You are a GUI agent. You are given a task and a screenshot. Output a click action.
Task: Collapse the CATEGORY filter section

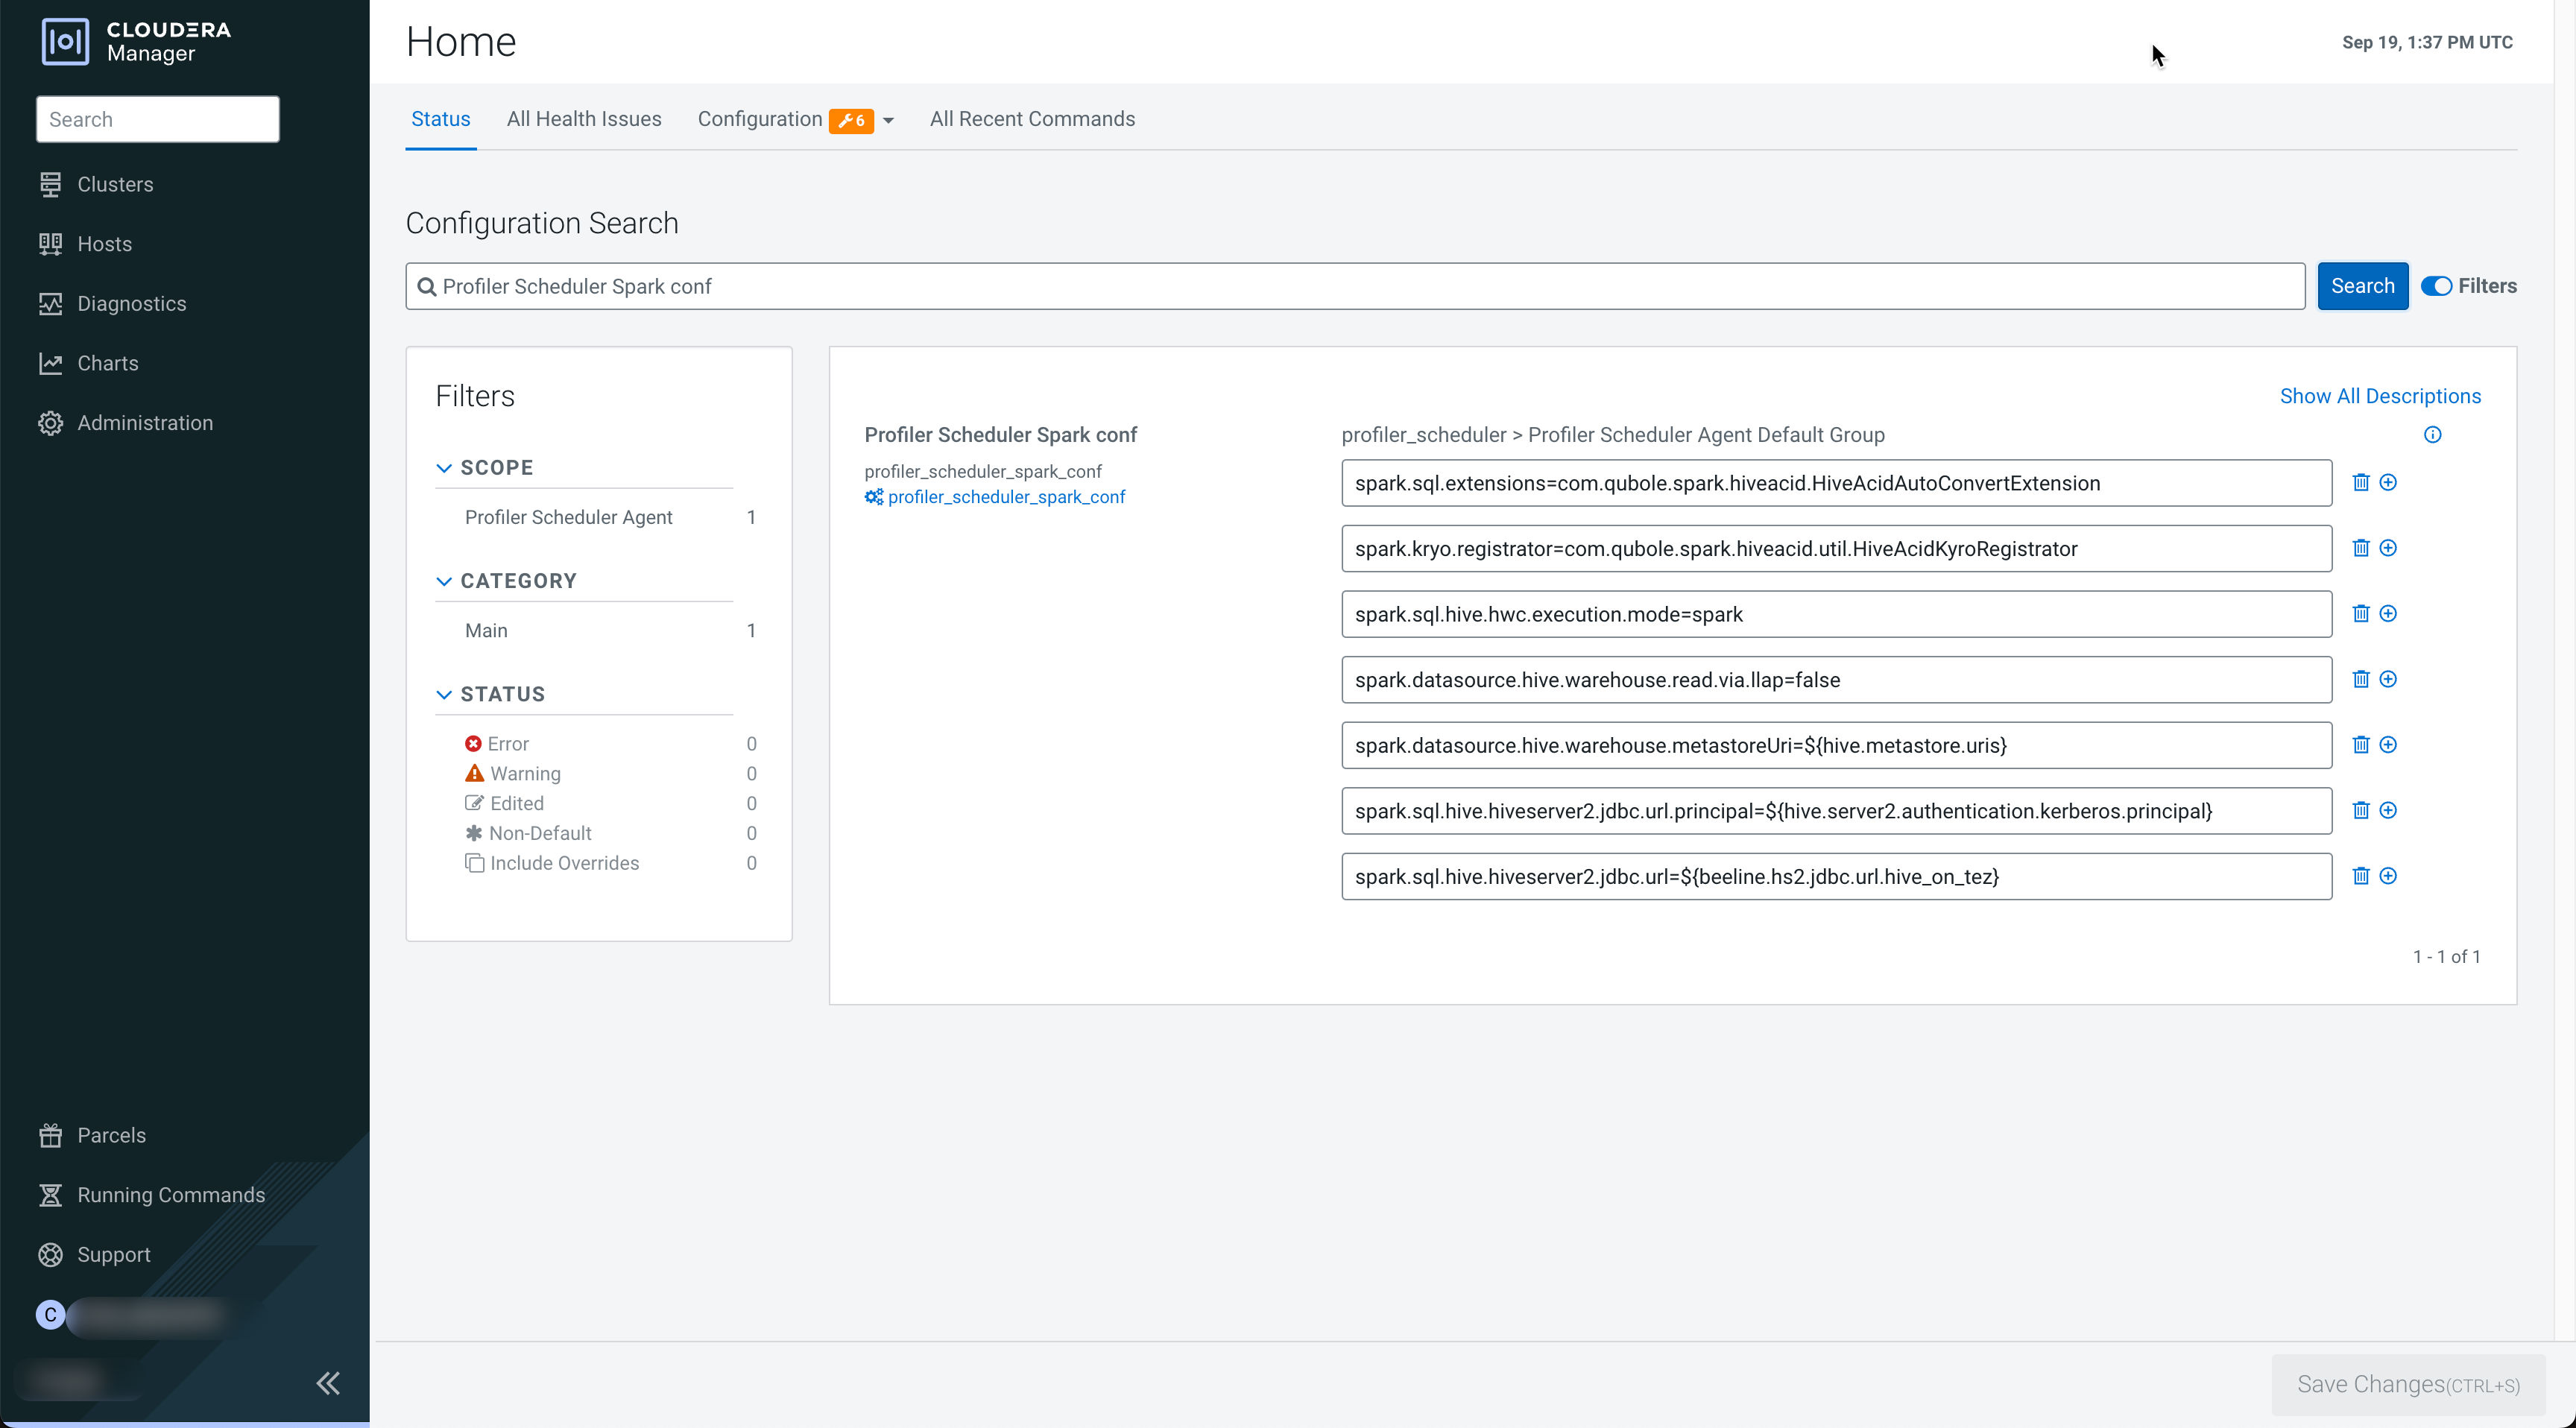444,581
